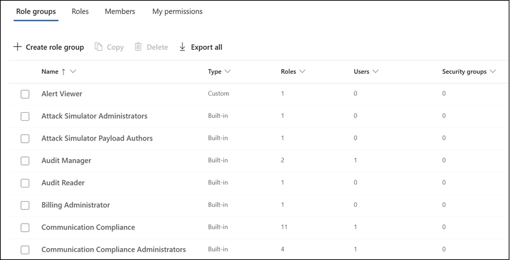Open the Roles tab

point(80,11)
